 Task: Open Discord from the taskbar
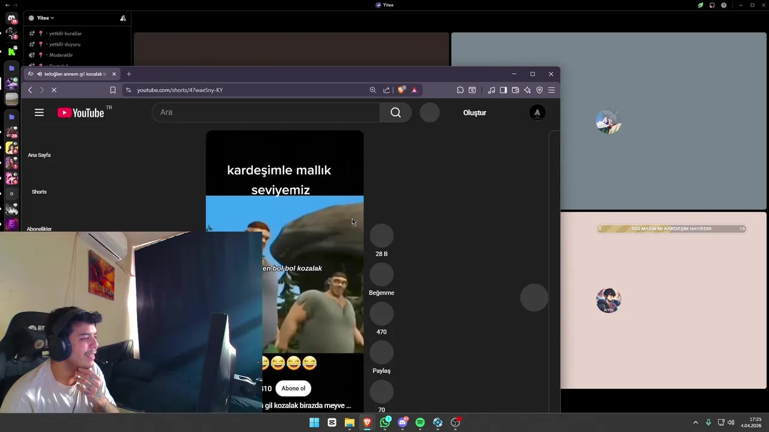pos(403,422)
